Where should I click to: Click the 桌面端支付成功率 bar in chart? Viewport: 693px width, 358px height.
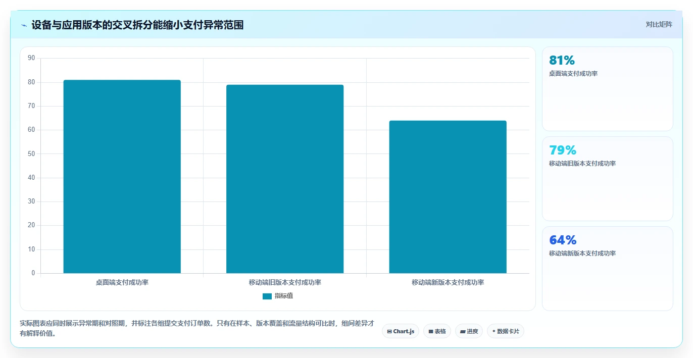point(122,177)
